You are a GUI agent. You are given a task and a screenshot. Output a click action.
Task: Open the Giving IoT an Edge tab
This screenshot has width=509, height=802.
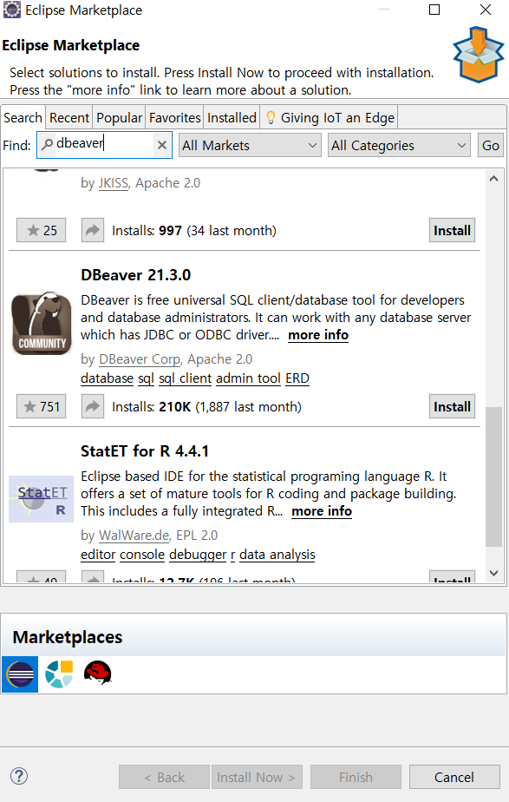pyautogui.click(x=330, y=118)
